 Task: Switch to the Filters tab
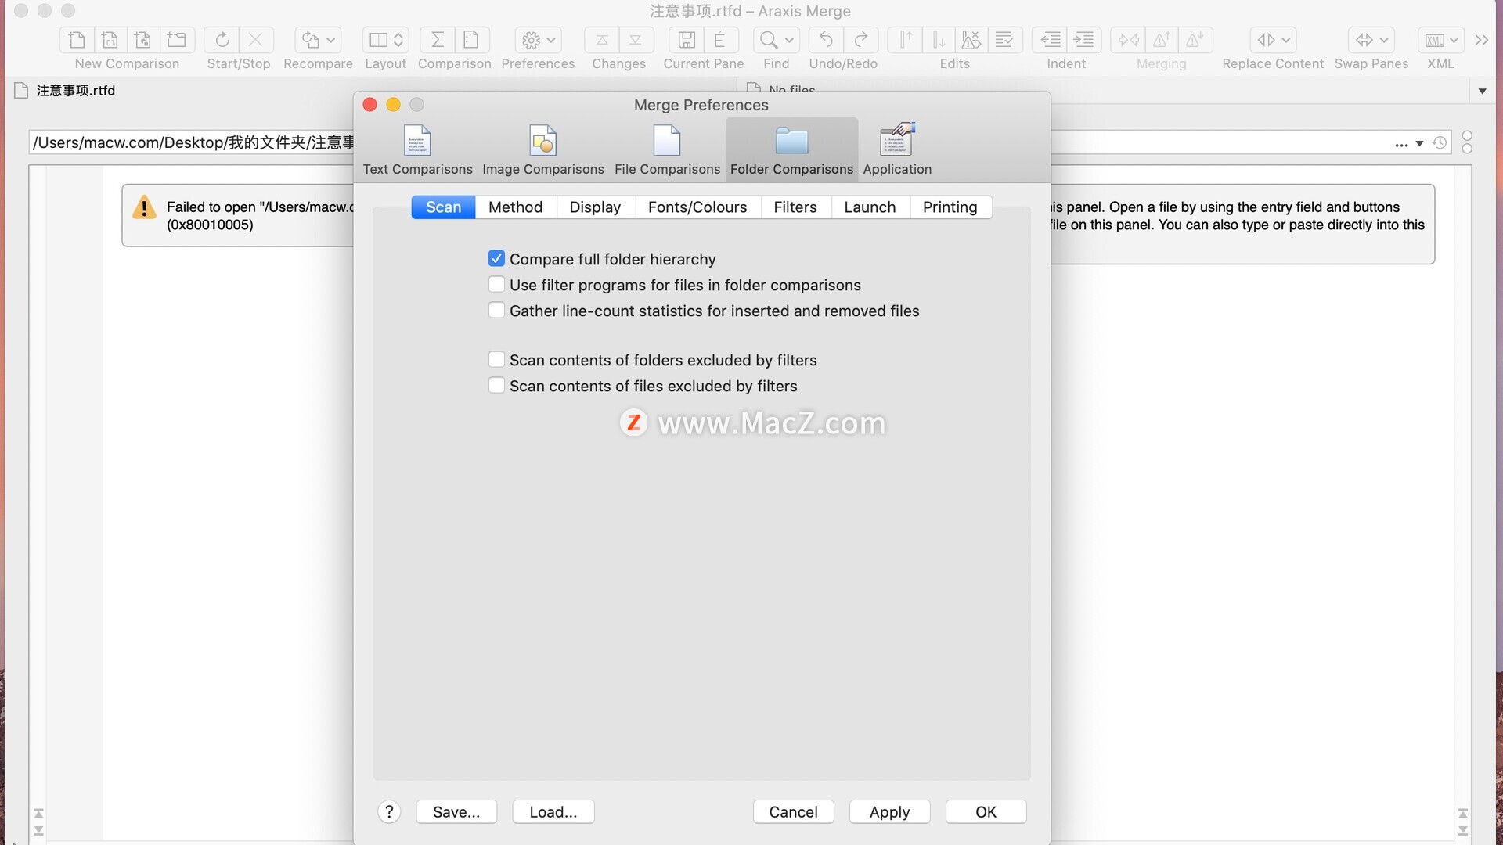[795, 207]
